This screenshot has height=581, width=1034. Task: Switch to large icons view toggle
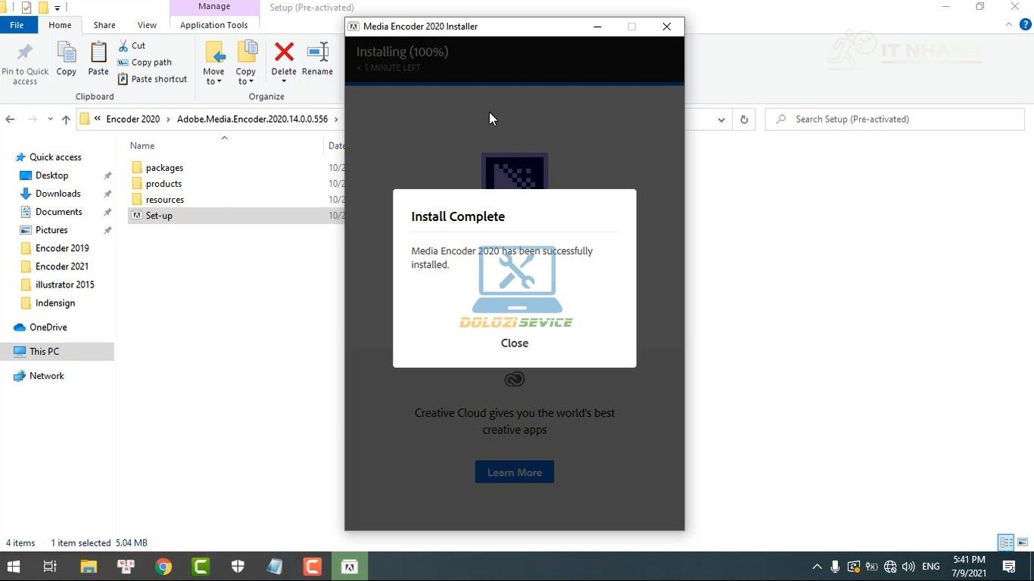pyautogui.click(x=1022, y=542)
